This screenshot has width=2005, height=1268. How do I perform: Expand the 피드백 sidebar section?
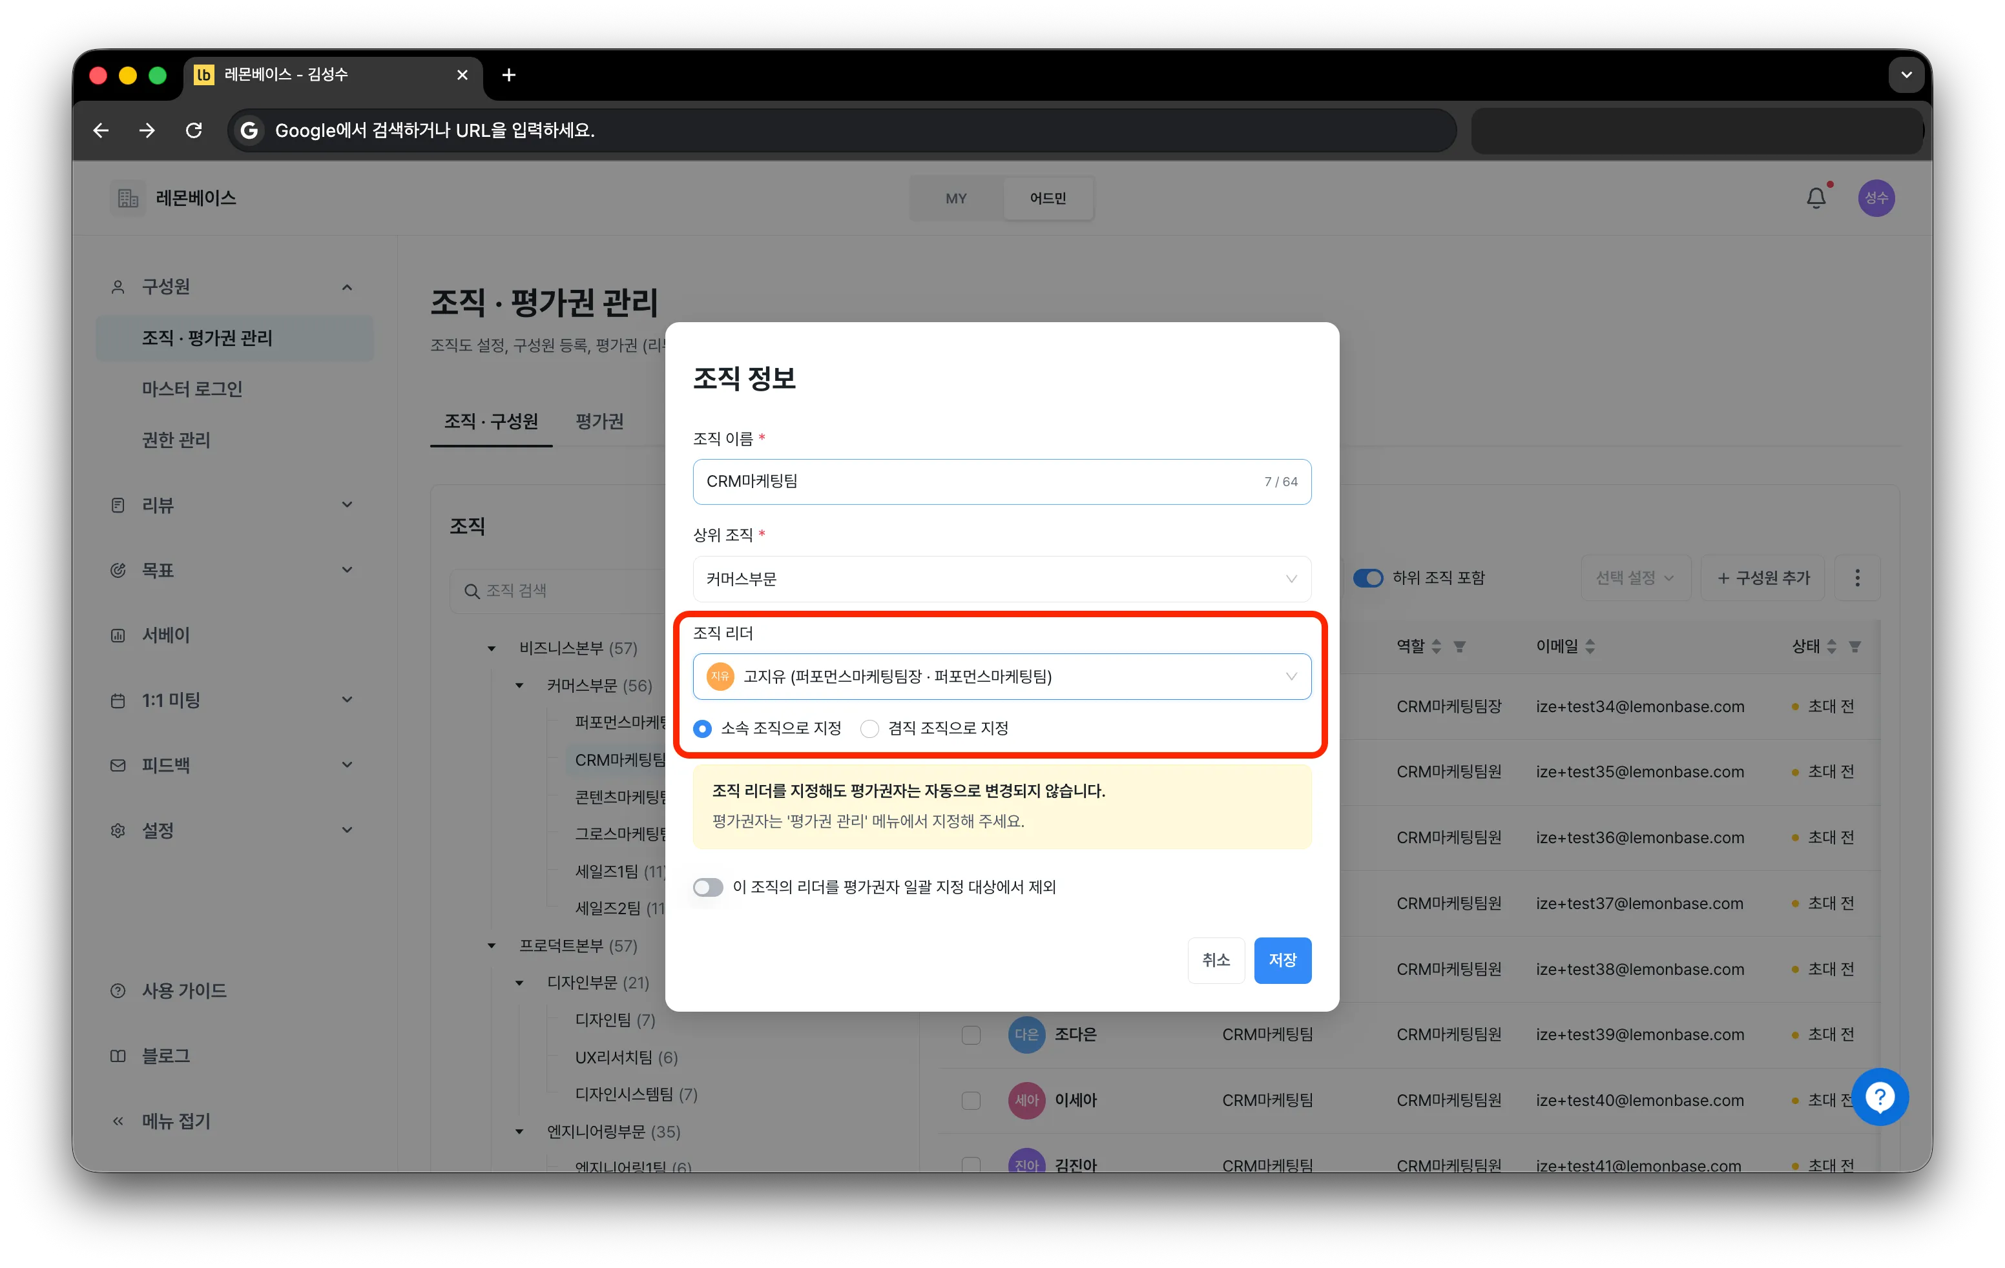[348, 766]
